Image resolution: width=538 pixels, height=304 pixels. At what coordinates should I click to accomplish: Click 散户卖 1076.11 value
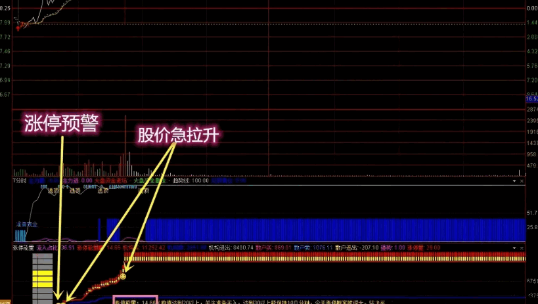pyautogui.click(x=313, y=248)
